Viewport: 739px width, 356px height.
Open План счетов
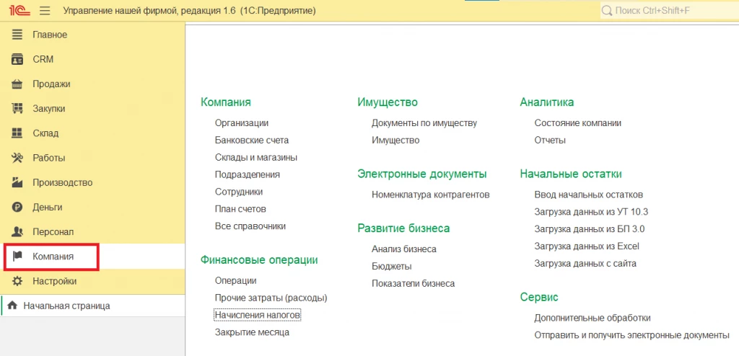coord(240,209)
